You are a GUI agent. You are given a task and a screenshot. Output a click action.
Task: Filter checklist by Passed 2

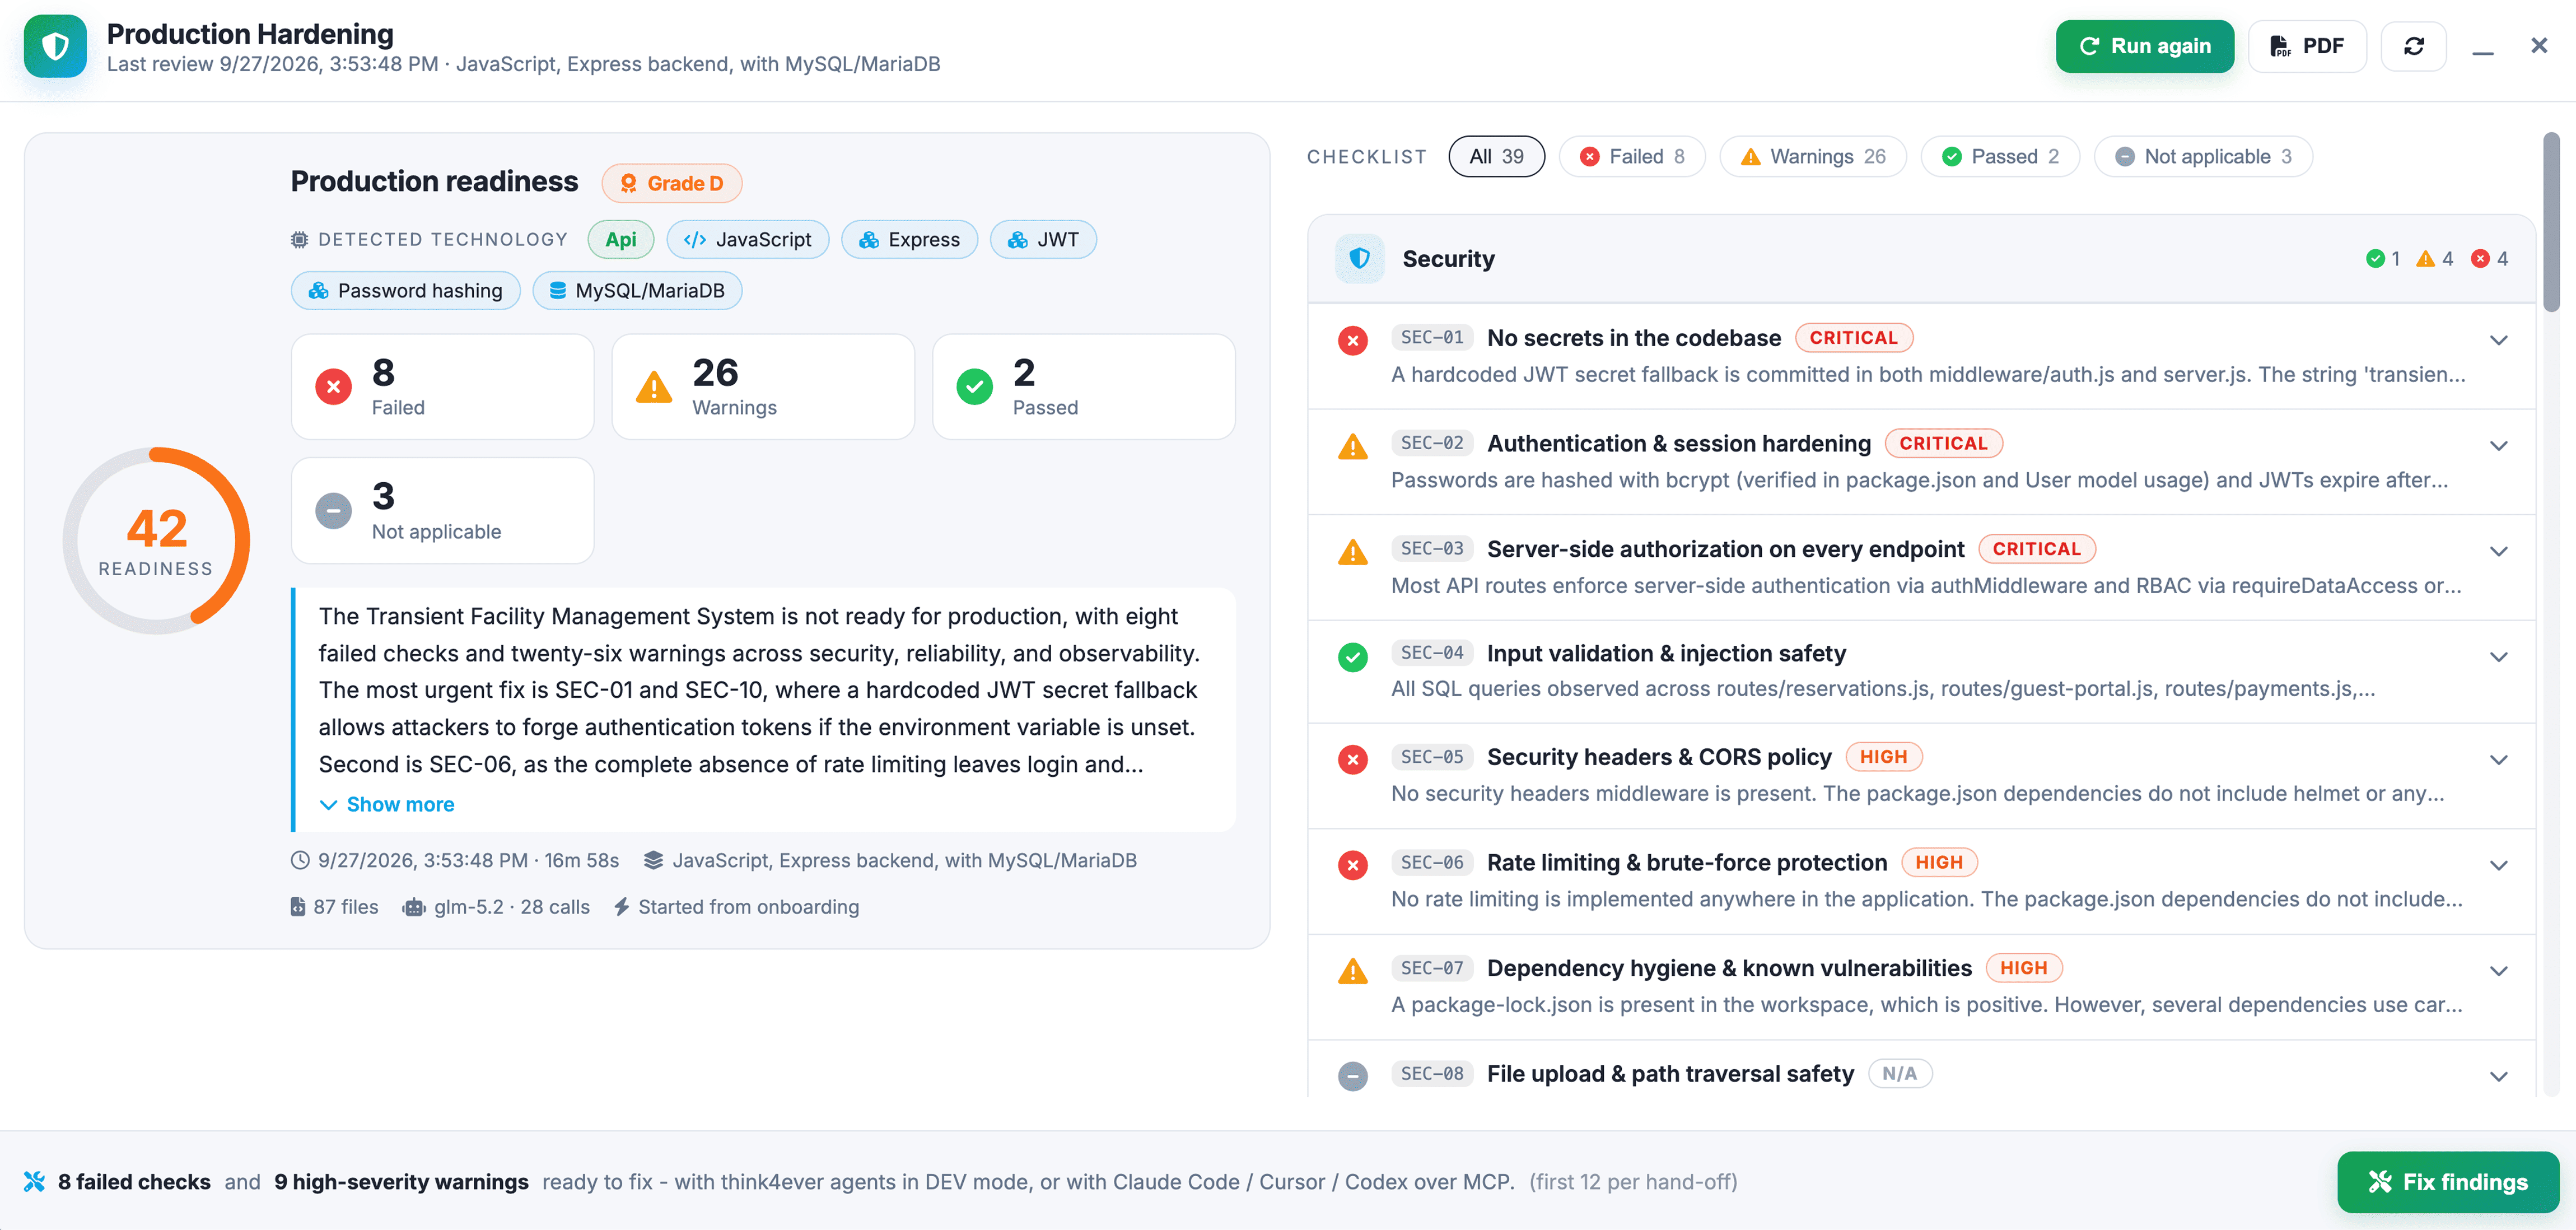(x=2000, y=157)
